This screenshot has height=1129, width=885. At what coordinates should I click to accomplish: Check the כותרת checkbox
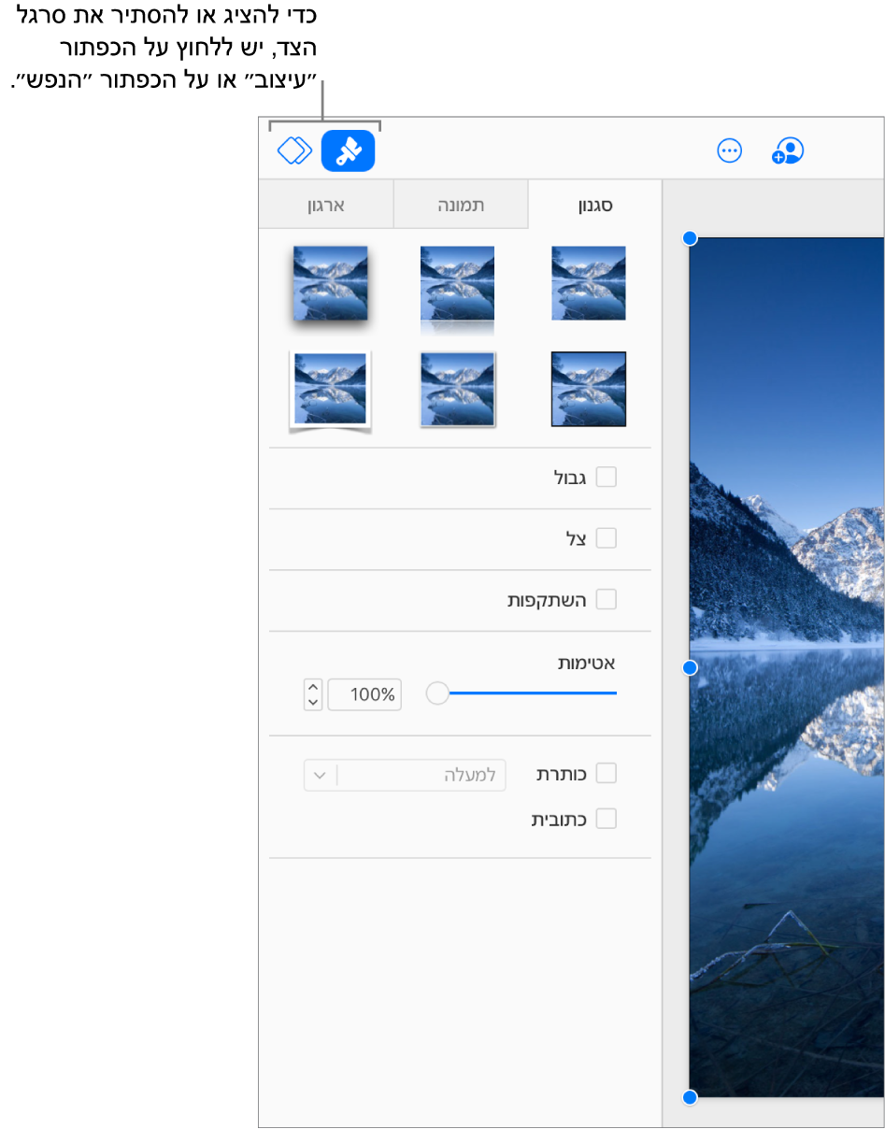[607, 773]
